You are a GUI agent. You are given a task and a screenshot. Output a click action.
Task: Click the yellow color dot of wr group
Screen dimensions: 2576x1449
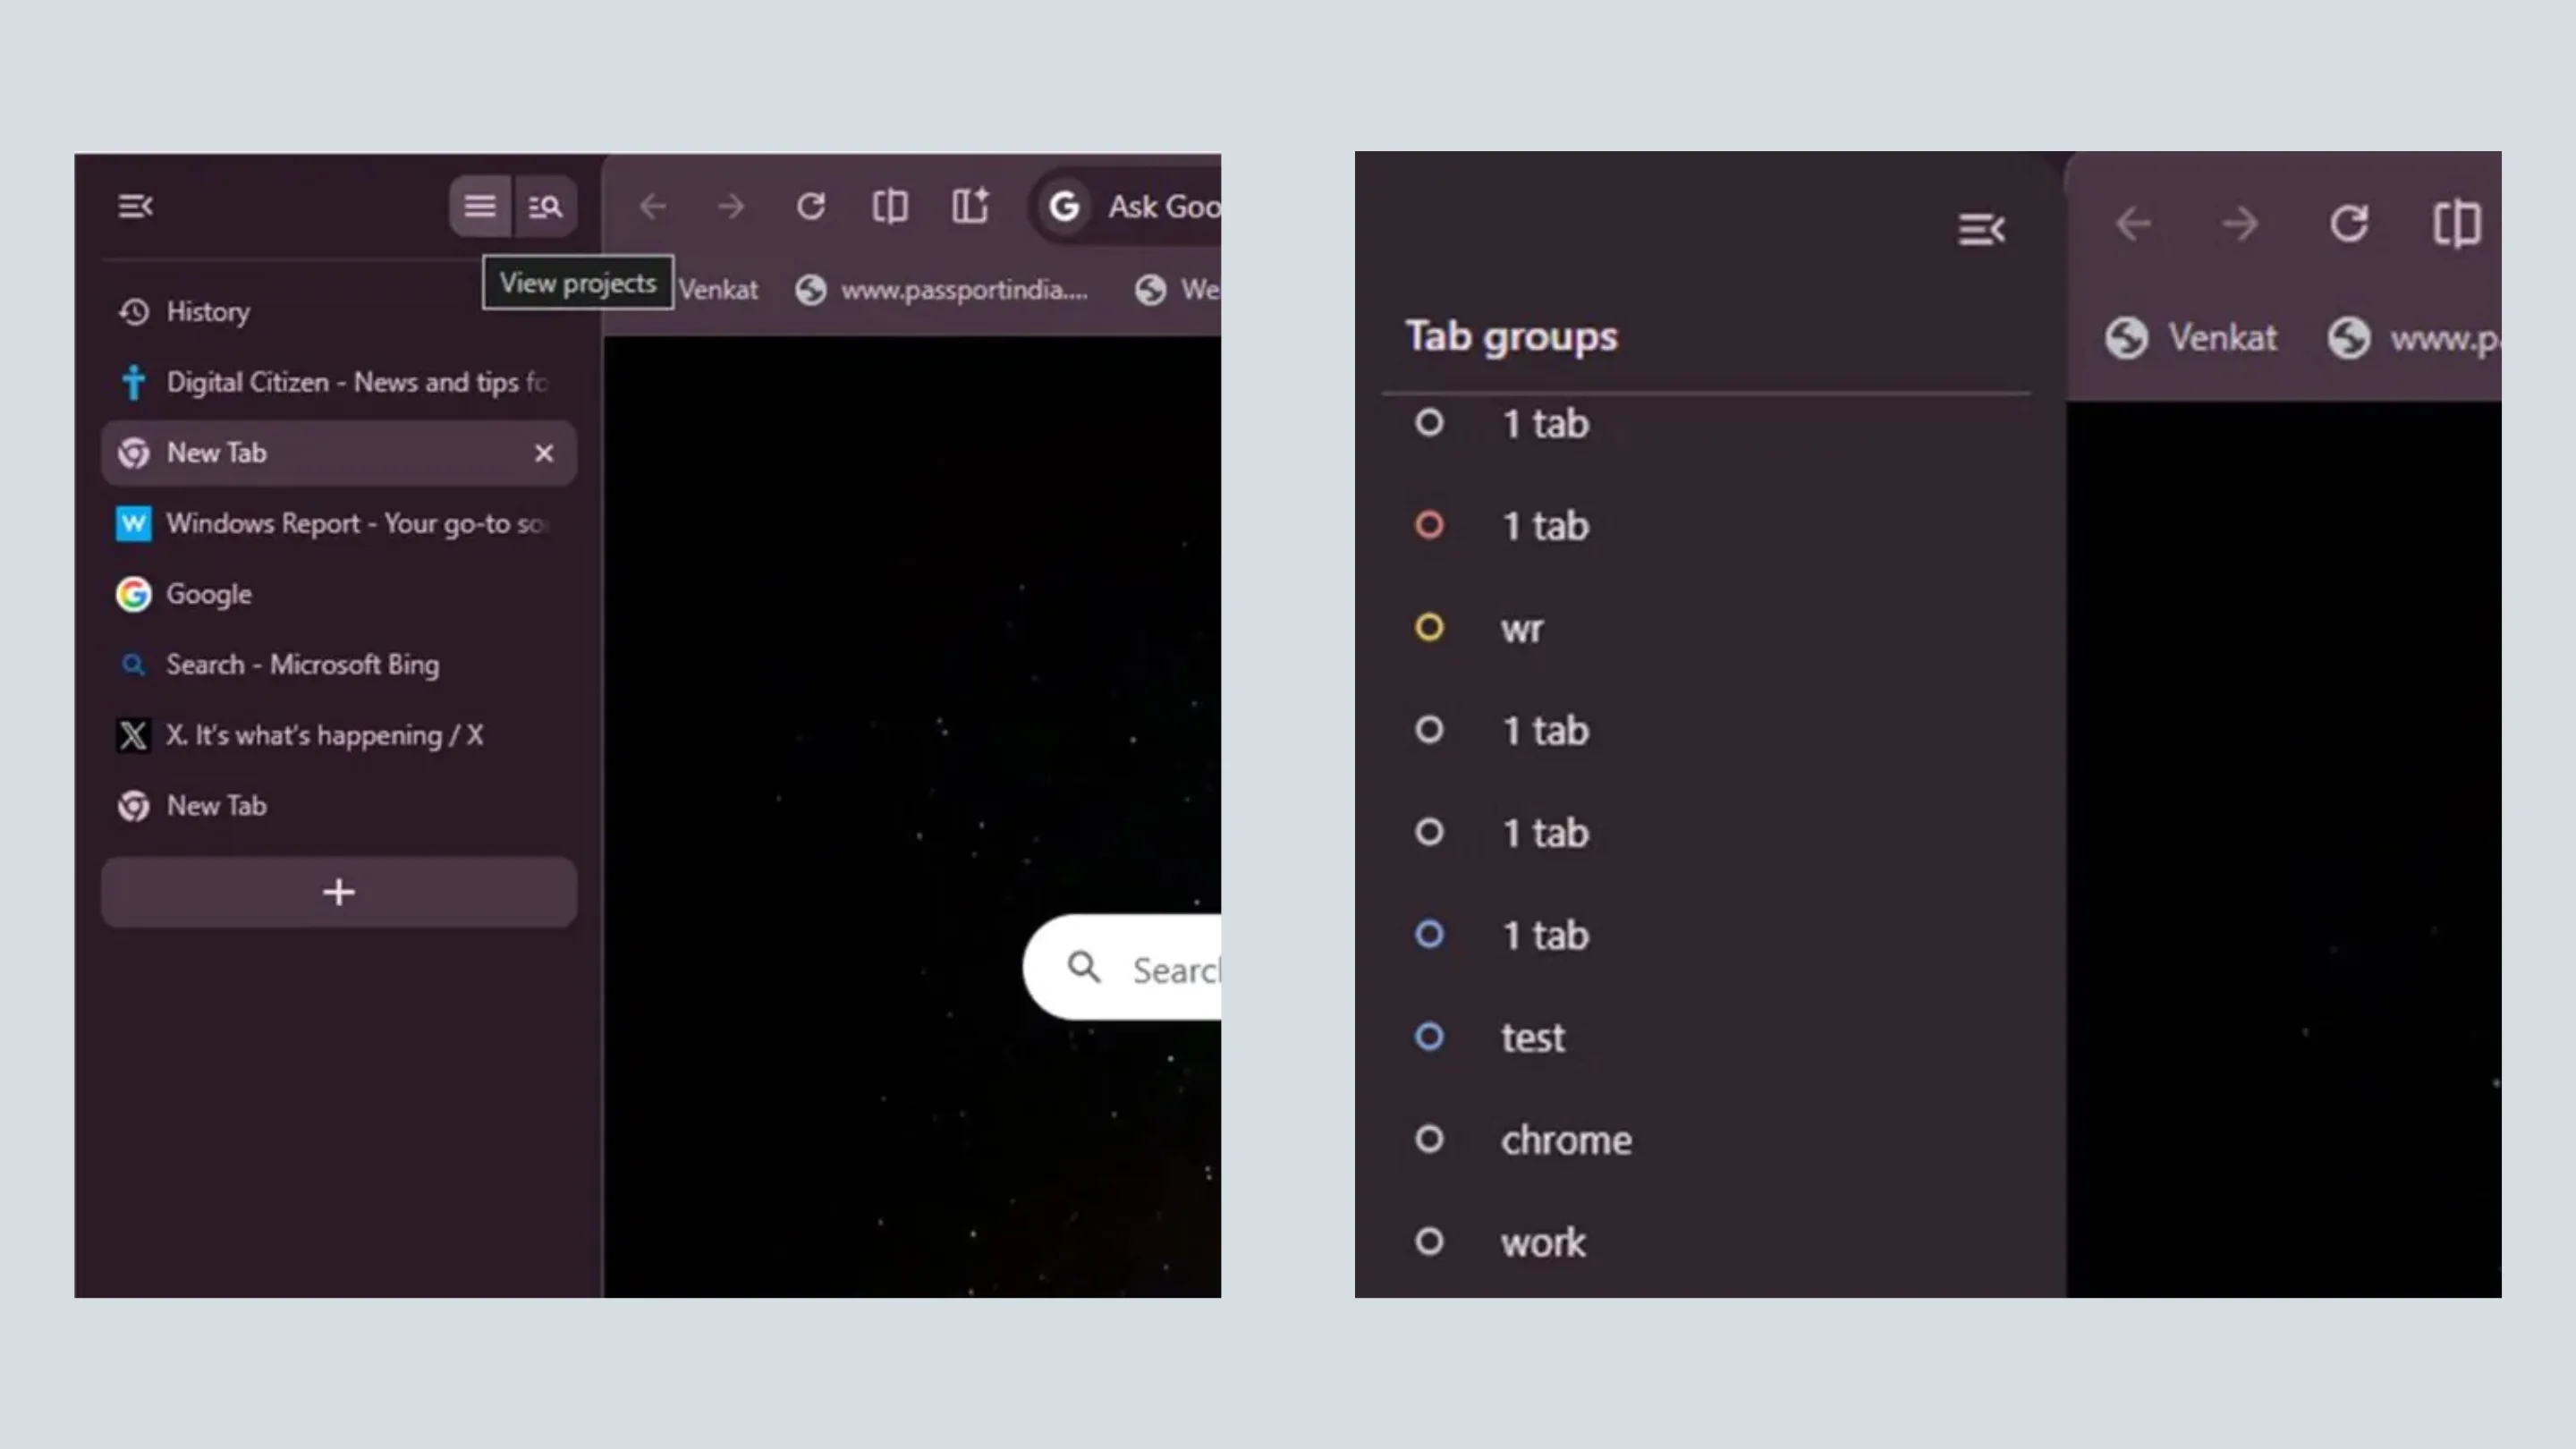click(x=1430, y=628)
